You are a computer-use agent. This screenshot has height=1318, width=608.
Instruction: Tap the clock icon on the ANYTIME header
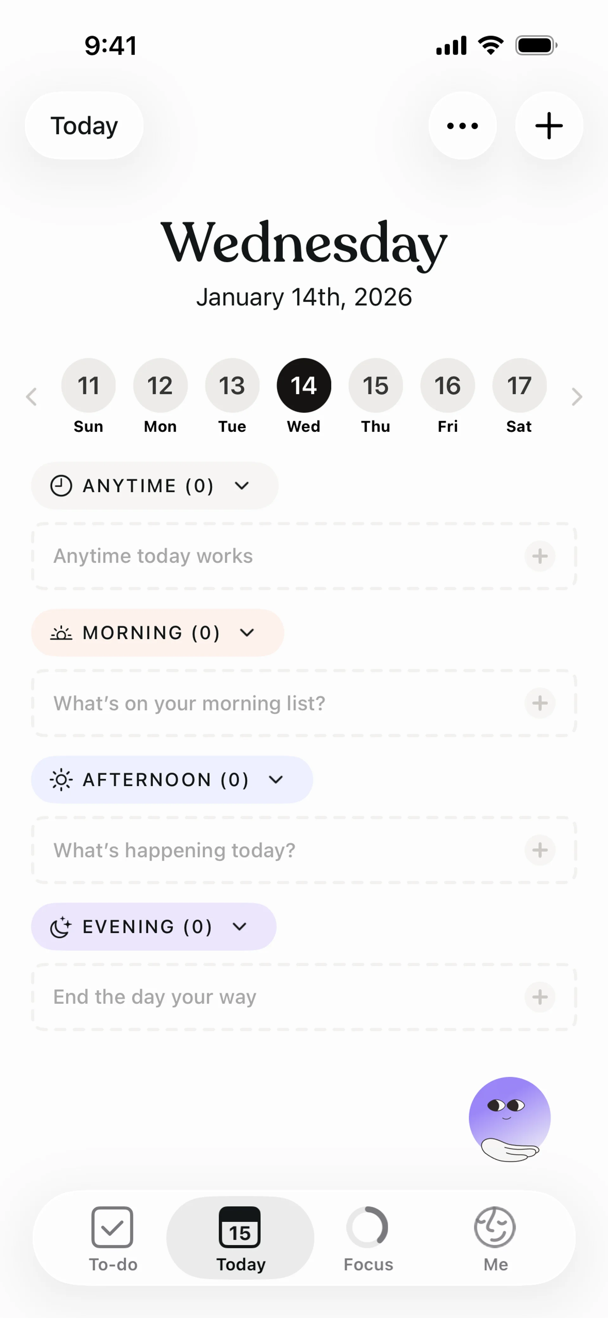pos(61,485)
